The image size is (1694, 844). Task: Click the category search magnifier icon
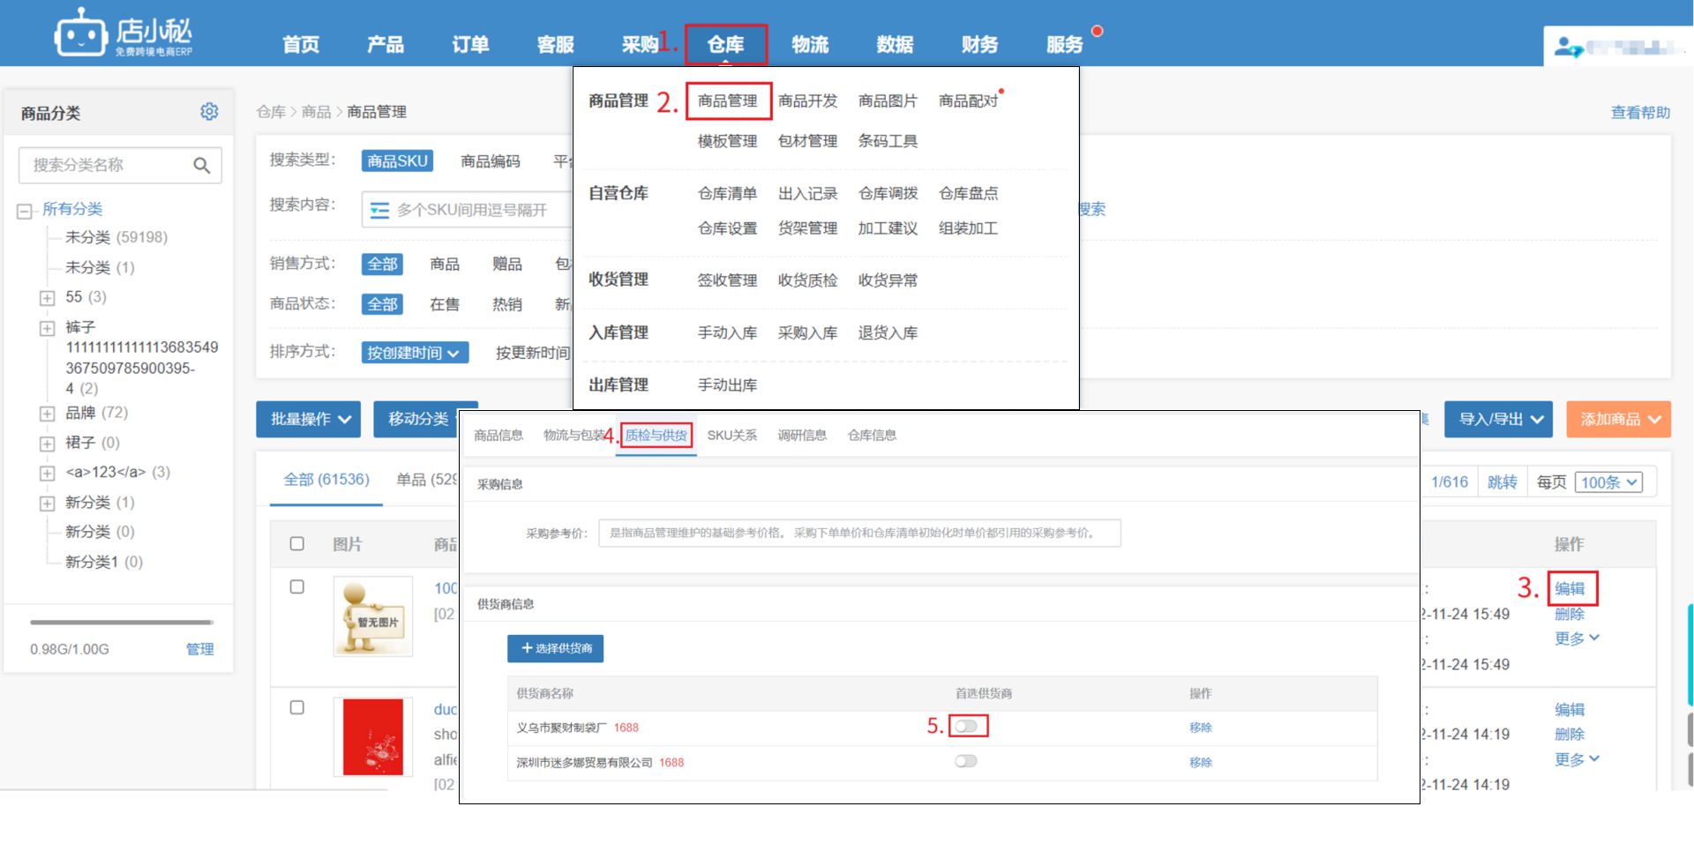[201, 165]
